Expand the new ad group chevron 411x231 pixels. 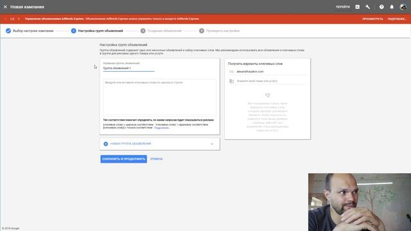point(212,144)
